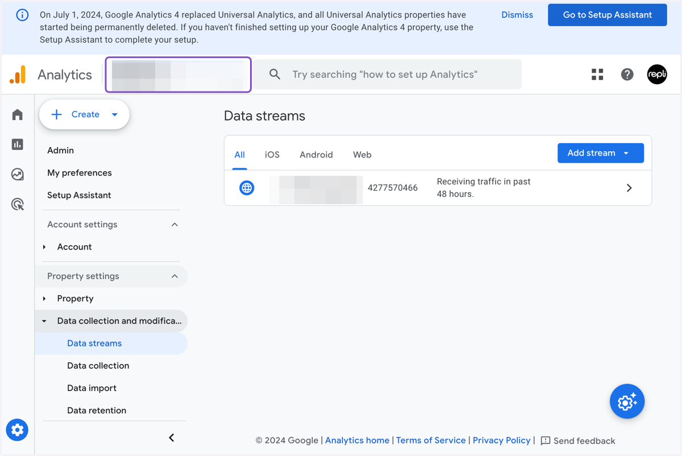Switch to the Android tab
The width and height of the screenshot is (682, 456).
317,155
